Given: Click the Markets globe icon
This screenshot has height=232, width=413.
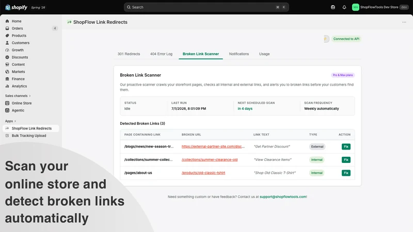Looking at the screenshot, I should [7, 72].
